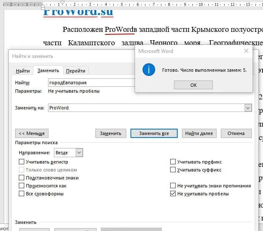Click the blue information icon in message

tap(148, 70)
